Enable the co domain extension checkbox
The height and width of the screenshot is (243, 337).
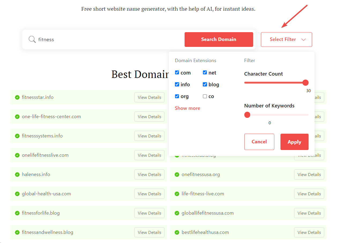click(x=205, y=96)
